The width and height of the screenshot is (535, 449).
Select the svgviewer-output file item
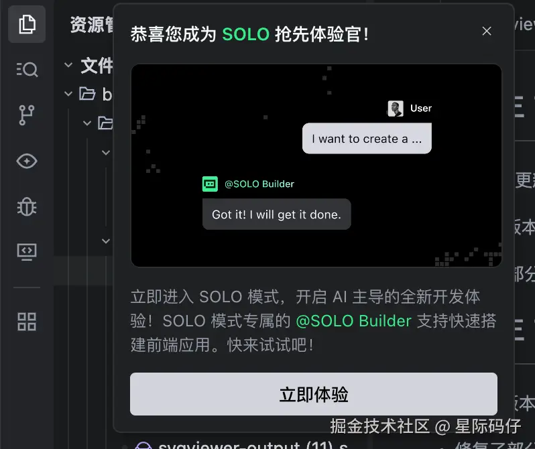point(253,444)
